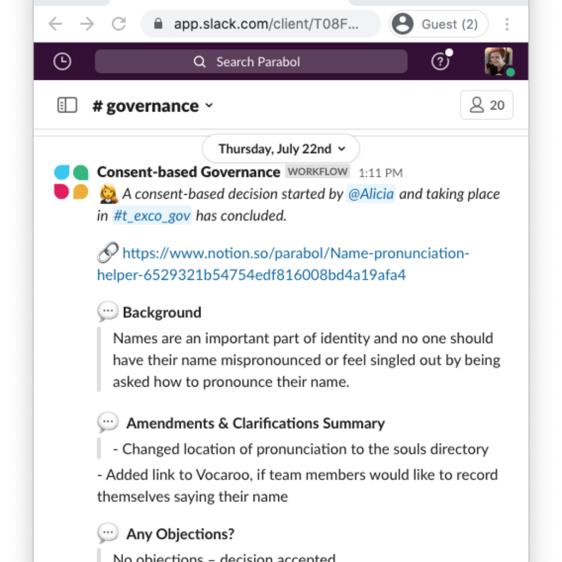The width and height of the screenshot is (562, 562).
Task: Open the Thursday, July 22nd date picker
Action: (x=280, y=149)
